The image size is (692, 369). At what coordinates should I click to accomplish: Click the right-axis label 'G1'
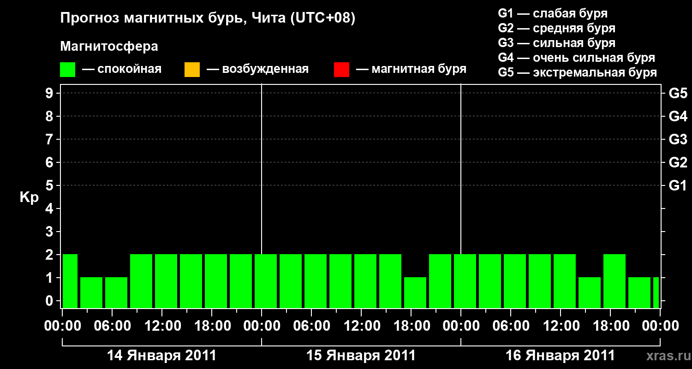point(678,185)
